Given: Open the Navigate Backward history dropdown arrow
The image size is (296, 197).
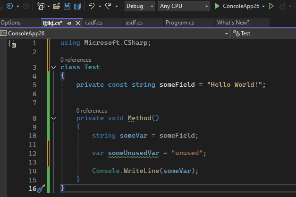Looking at the screenshot, I should click(x=18, y=6).
